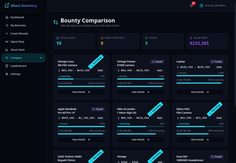The height and width of the screenshot is (163, 236).
Task: Click dollar icon on Laptop card
Action: (x=178, y=67)
